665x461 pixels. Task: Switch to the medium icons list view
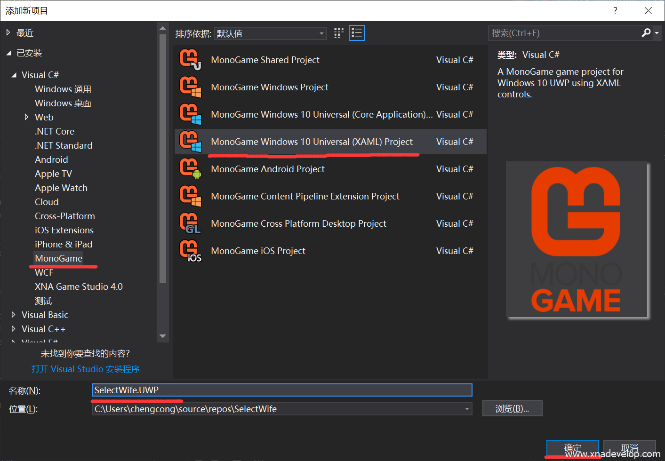coord(356,33)
